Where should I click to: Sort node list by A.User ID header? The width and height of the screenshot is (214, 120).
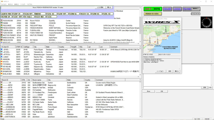click(8, 47)
